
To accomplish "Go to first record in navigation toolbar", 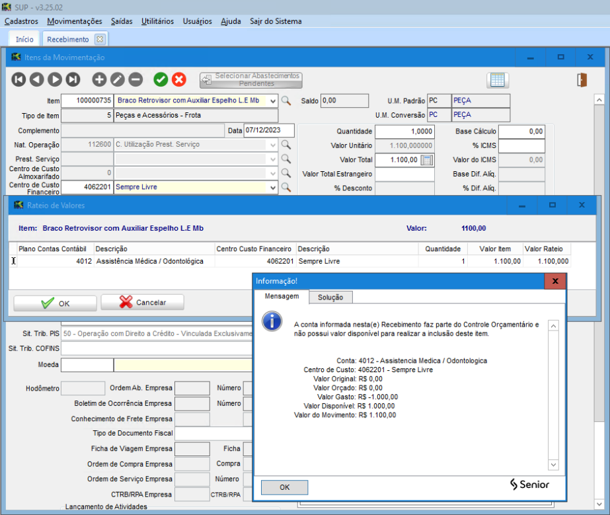I will coord(19,79).
